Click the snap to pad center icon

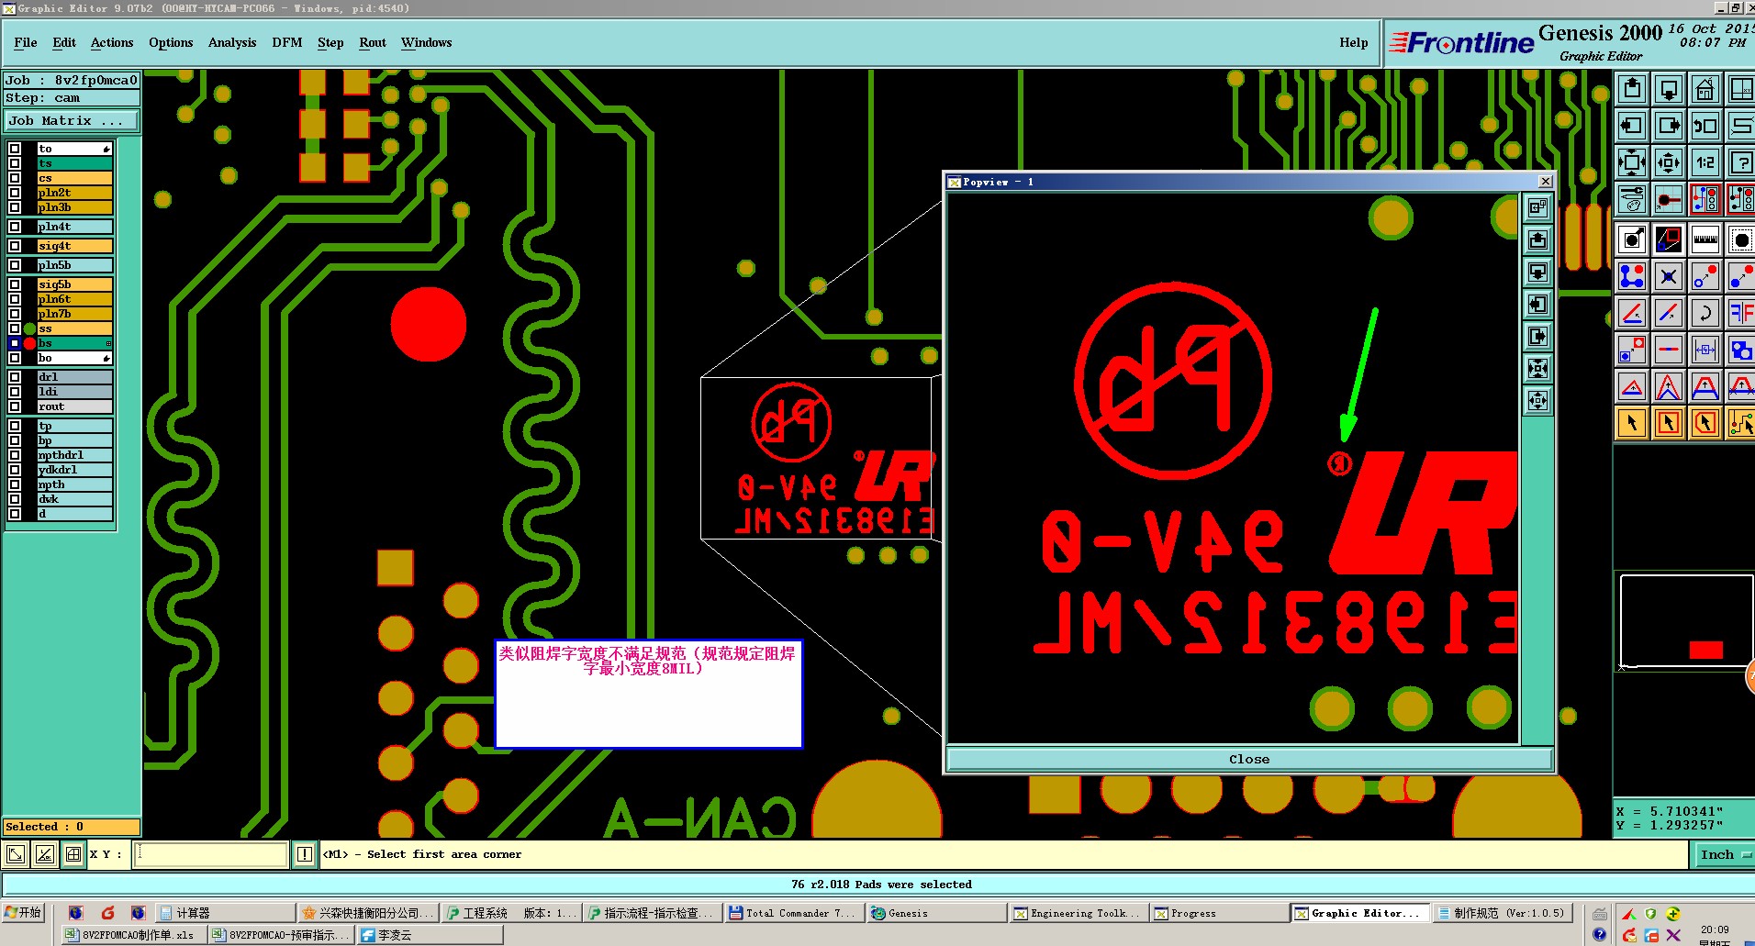(x=1669, y=198)
